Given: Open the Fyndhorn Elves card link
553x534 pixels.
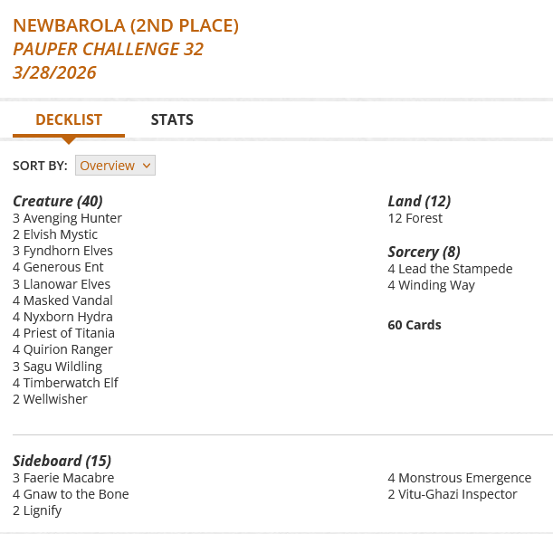Looking at the screenshot, I should click(68, 251).
